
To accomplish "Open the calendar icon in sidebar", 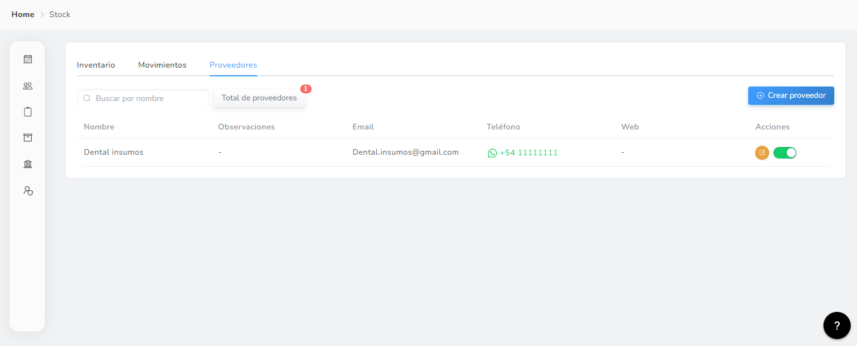I will pyautogui.click(x=27, y=59).
